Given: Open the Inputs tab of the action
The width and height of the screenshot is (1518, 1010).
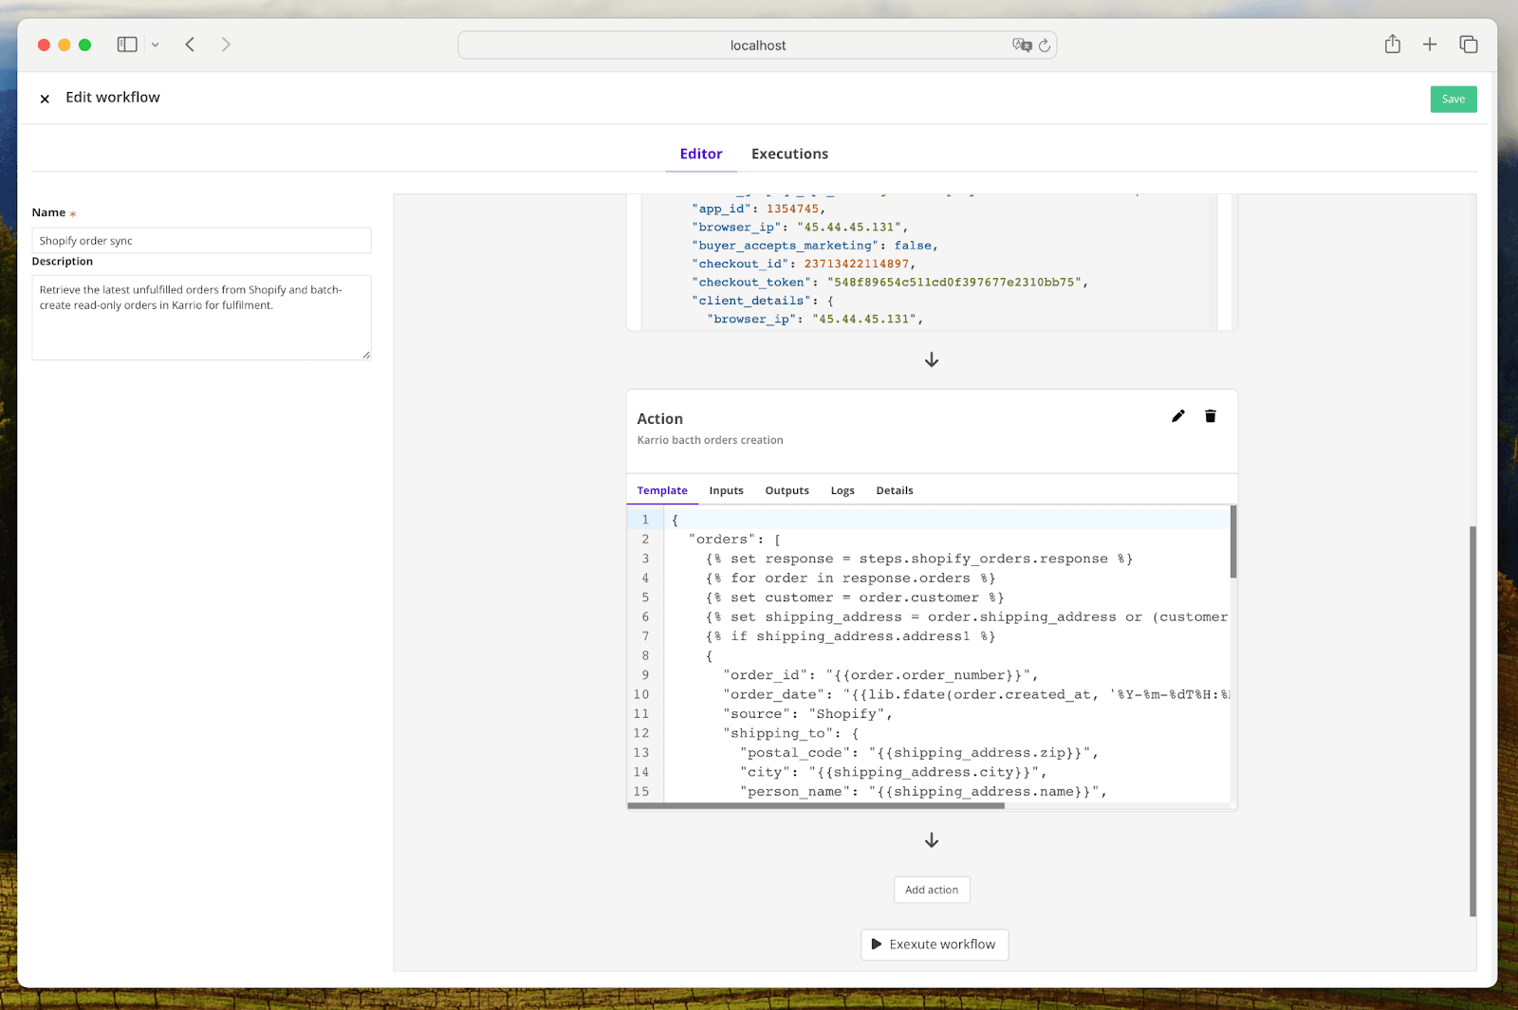Looking at the screenshot, I should click(x=726, y=490).
